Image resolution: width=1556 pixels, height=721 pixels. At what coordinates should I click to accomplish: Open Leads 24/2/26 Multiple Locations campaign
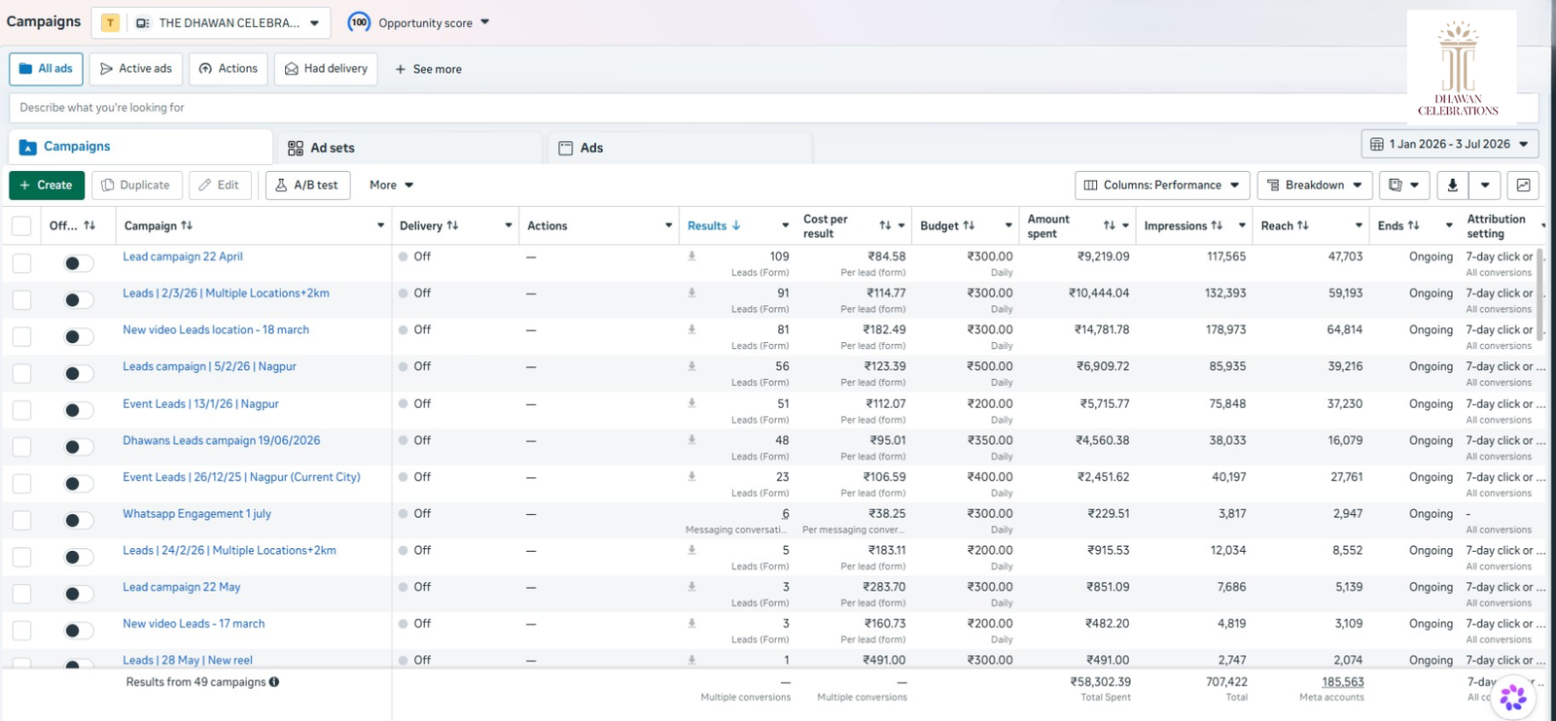click(230, 550)
